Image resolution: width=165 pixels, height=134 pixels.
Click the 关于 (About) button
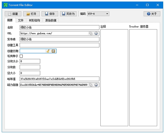[152, 14]
